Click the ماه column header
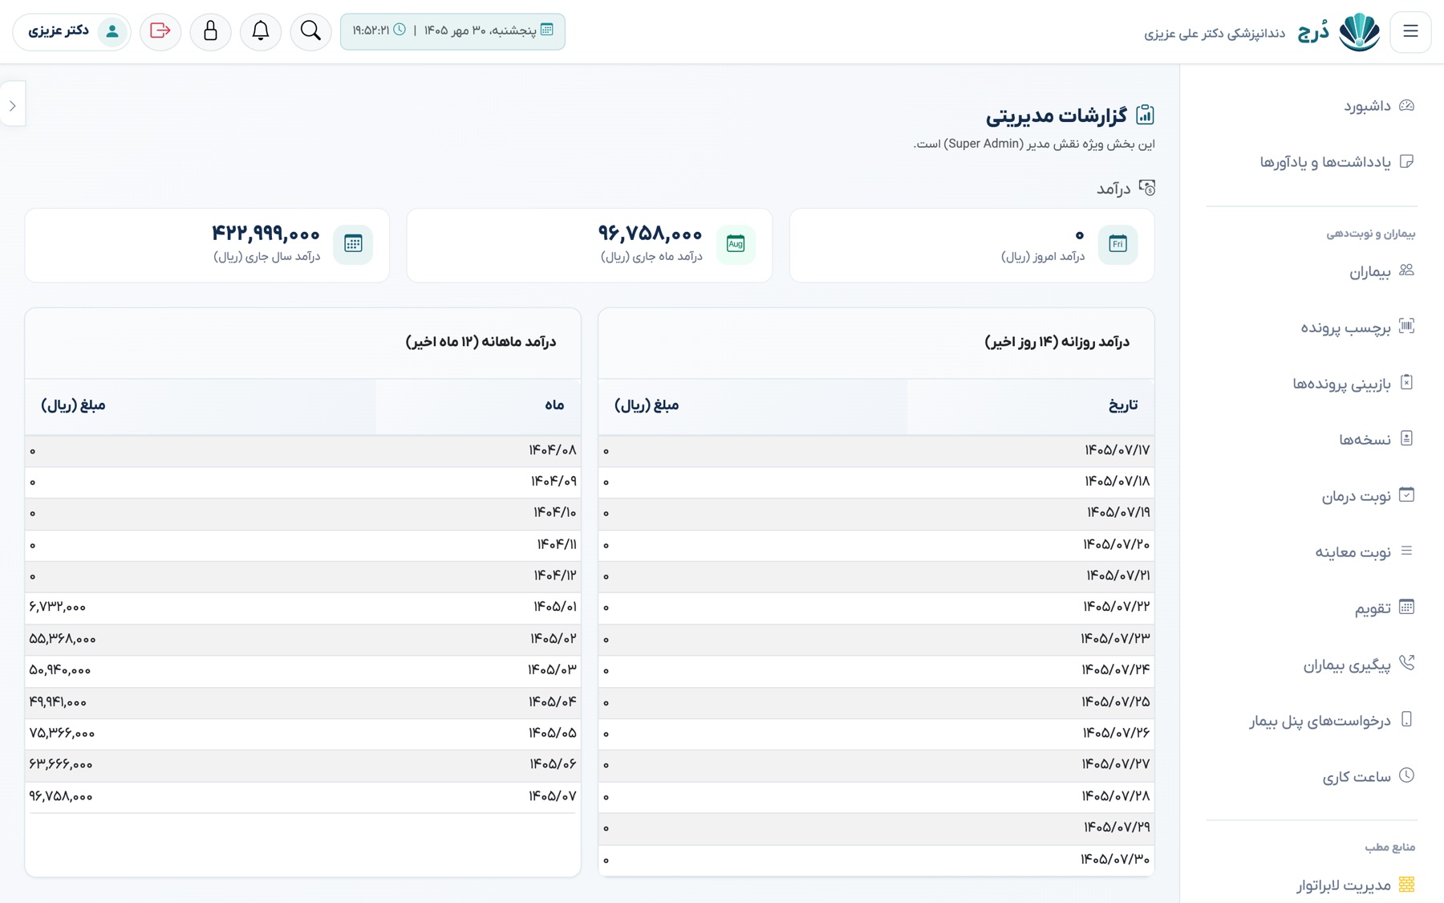The height and width of the screenshot is (903, 1444). tap(478, 405)
